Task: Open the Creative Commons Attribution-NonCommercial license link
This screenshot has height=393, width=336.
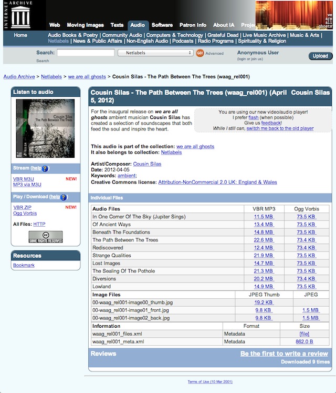Action: pyautogui.click(x=217, y=182)
